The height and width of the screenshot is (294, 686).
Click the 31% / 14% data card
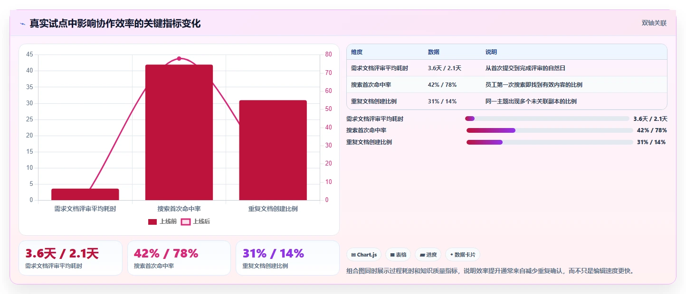[x=287, y=258]
